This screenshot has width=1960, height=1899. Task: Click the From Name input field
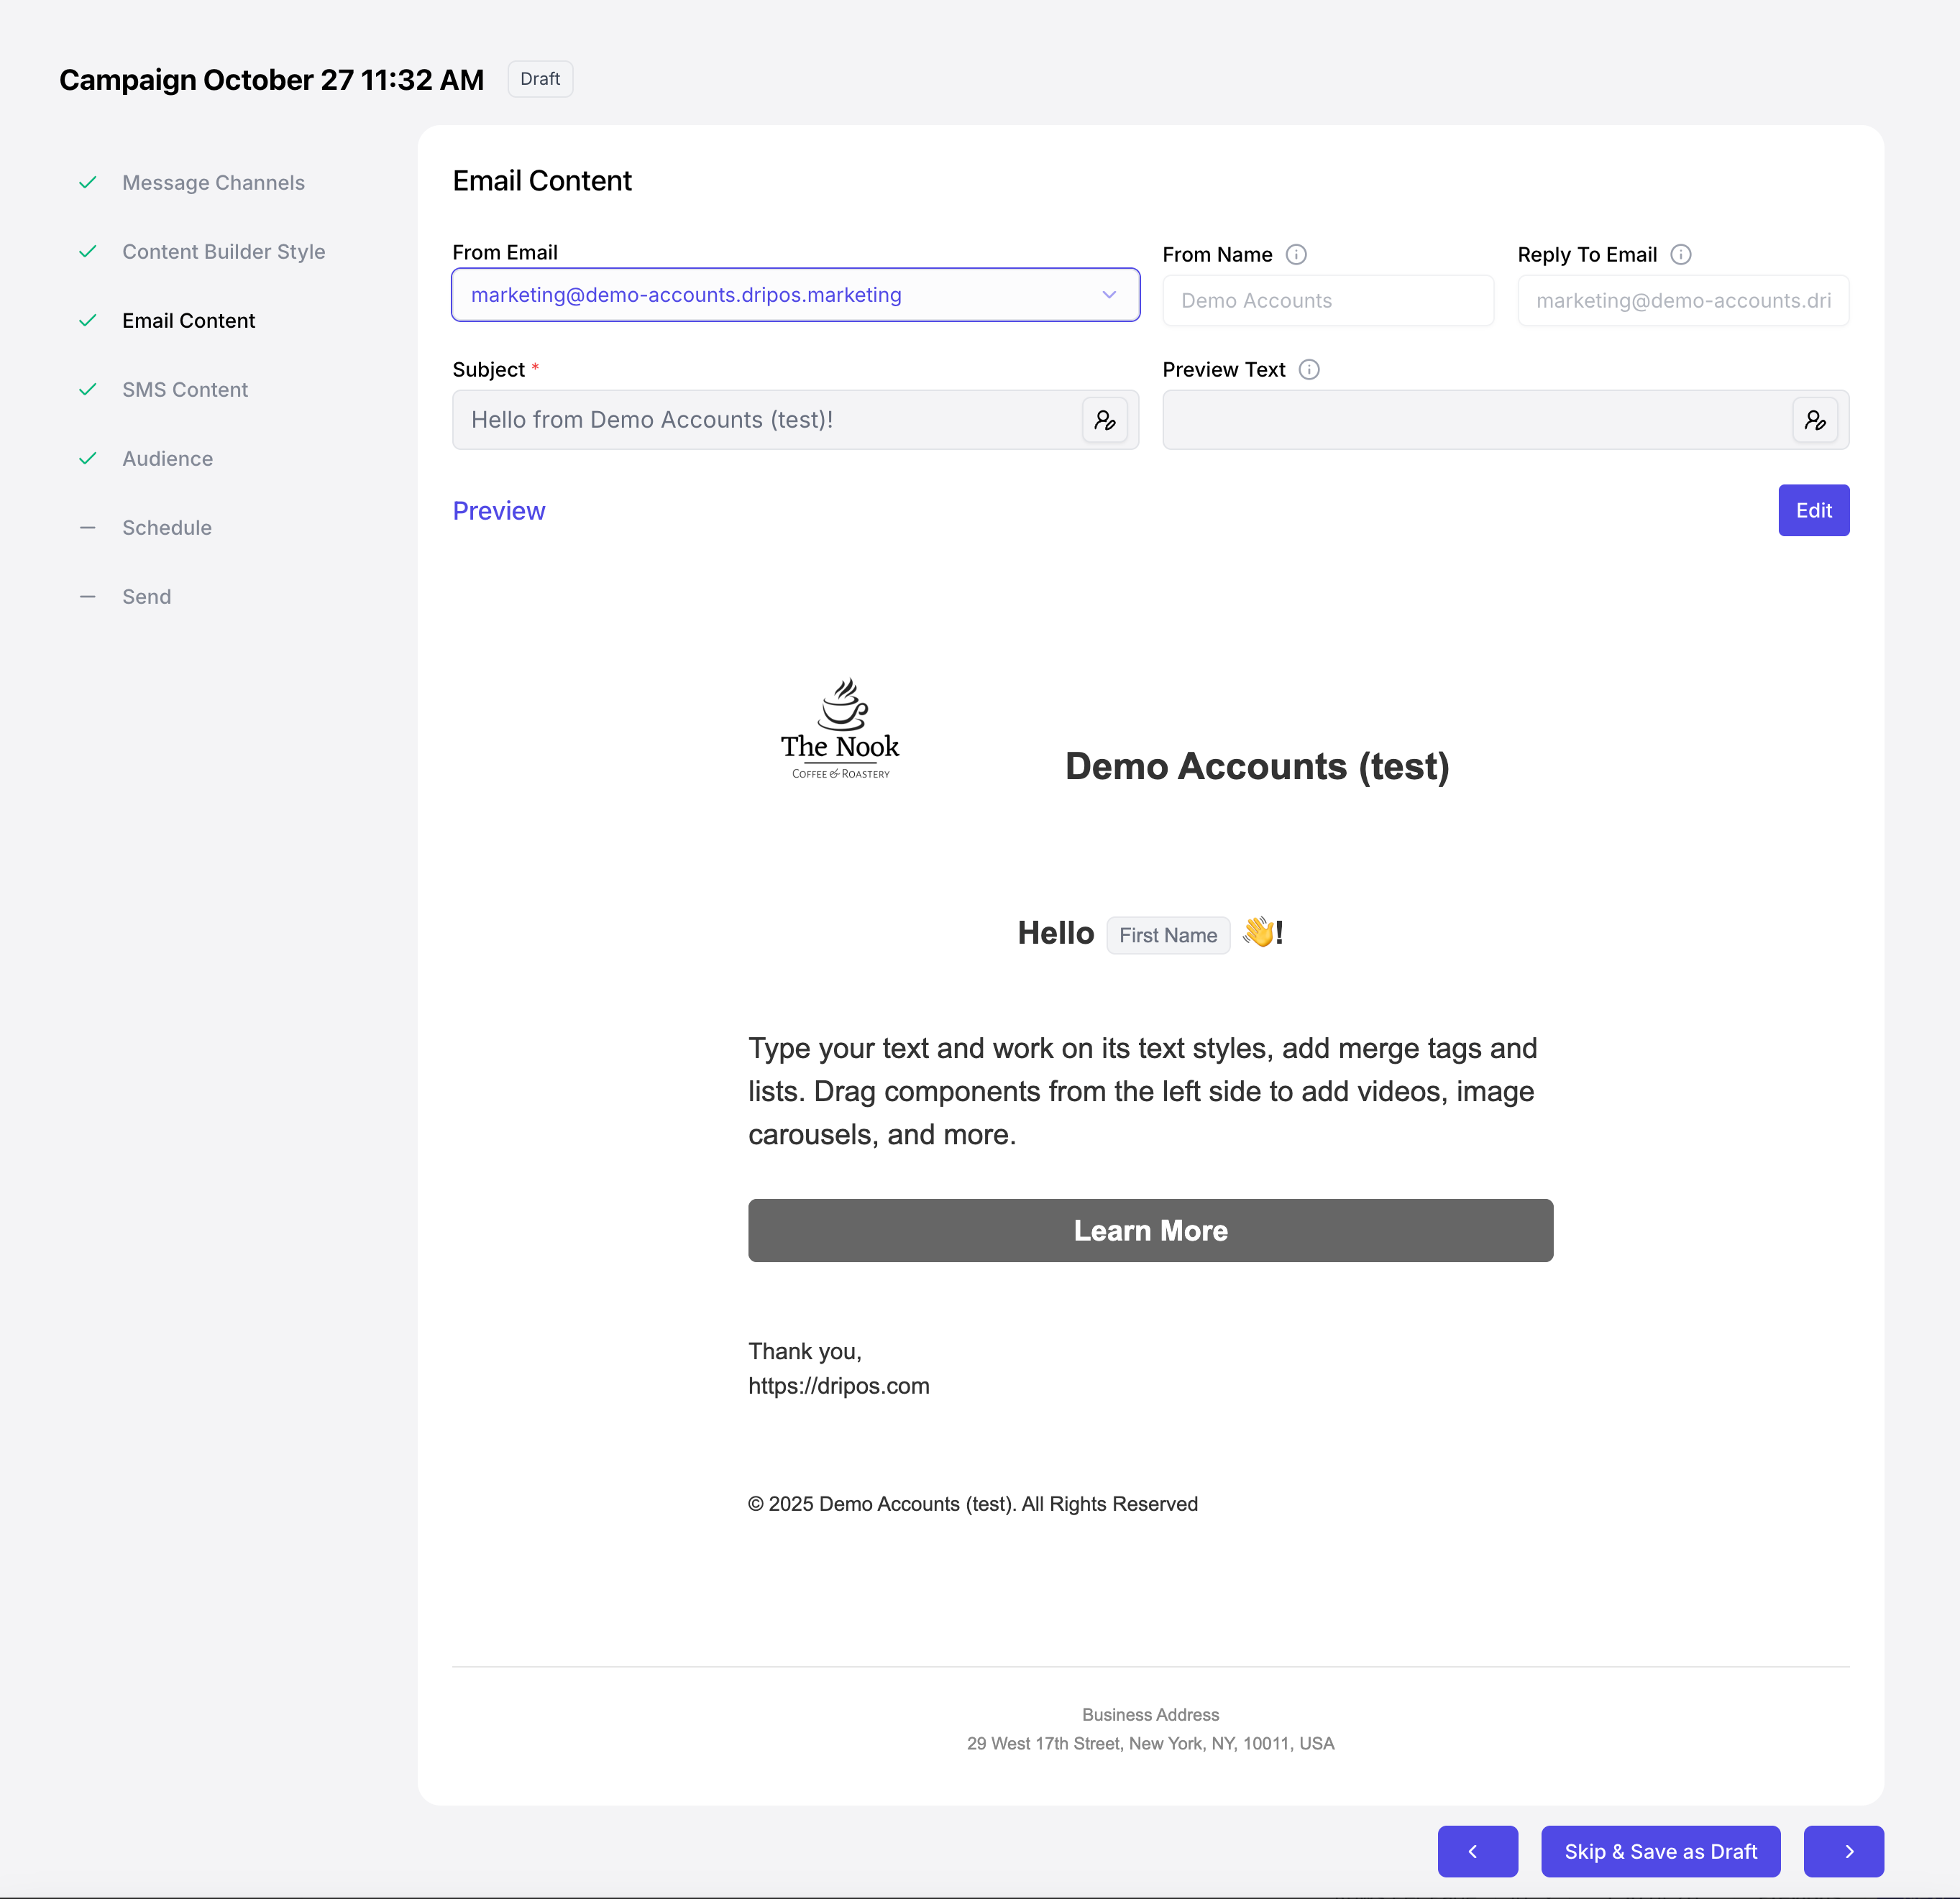[x=1327, y=301]
